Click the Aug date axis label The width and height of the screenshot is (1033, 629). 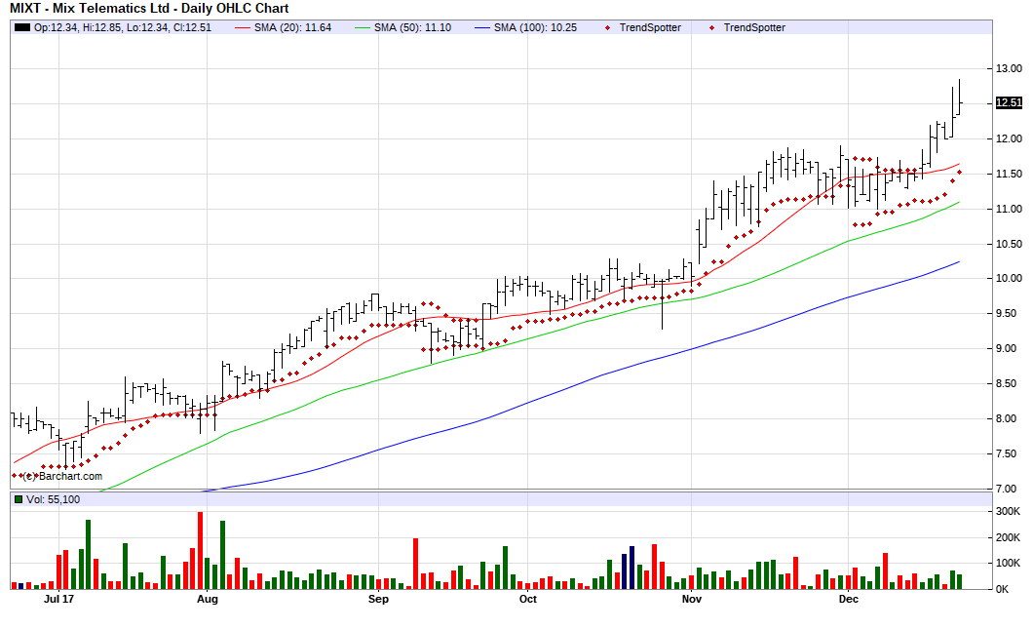click(208, 600)
